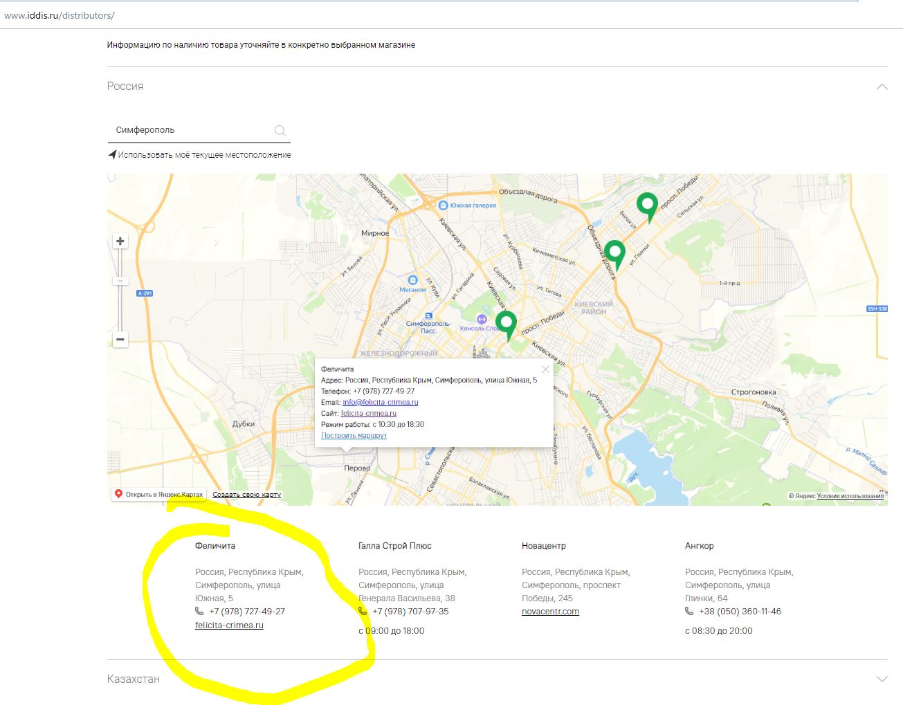Click the Симферополь-Пасс. station marker

point(428,316)
